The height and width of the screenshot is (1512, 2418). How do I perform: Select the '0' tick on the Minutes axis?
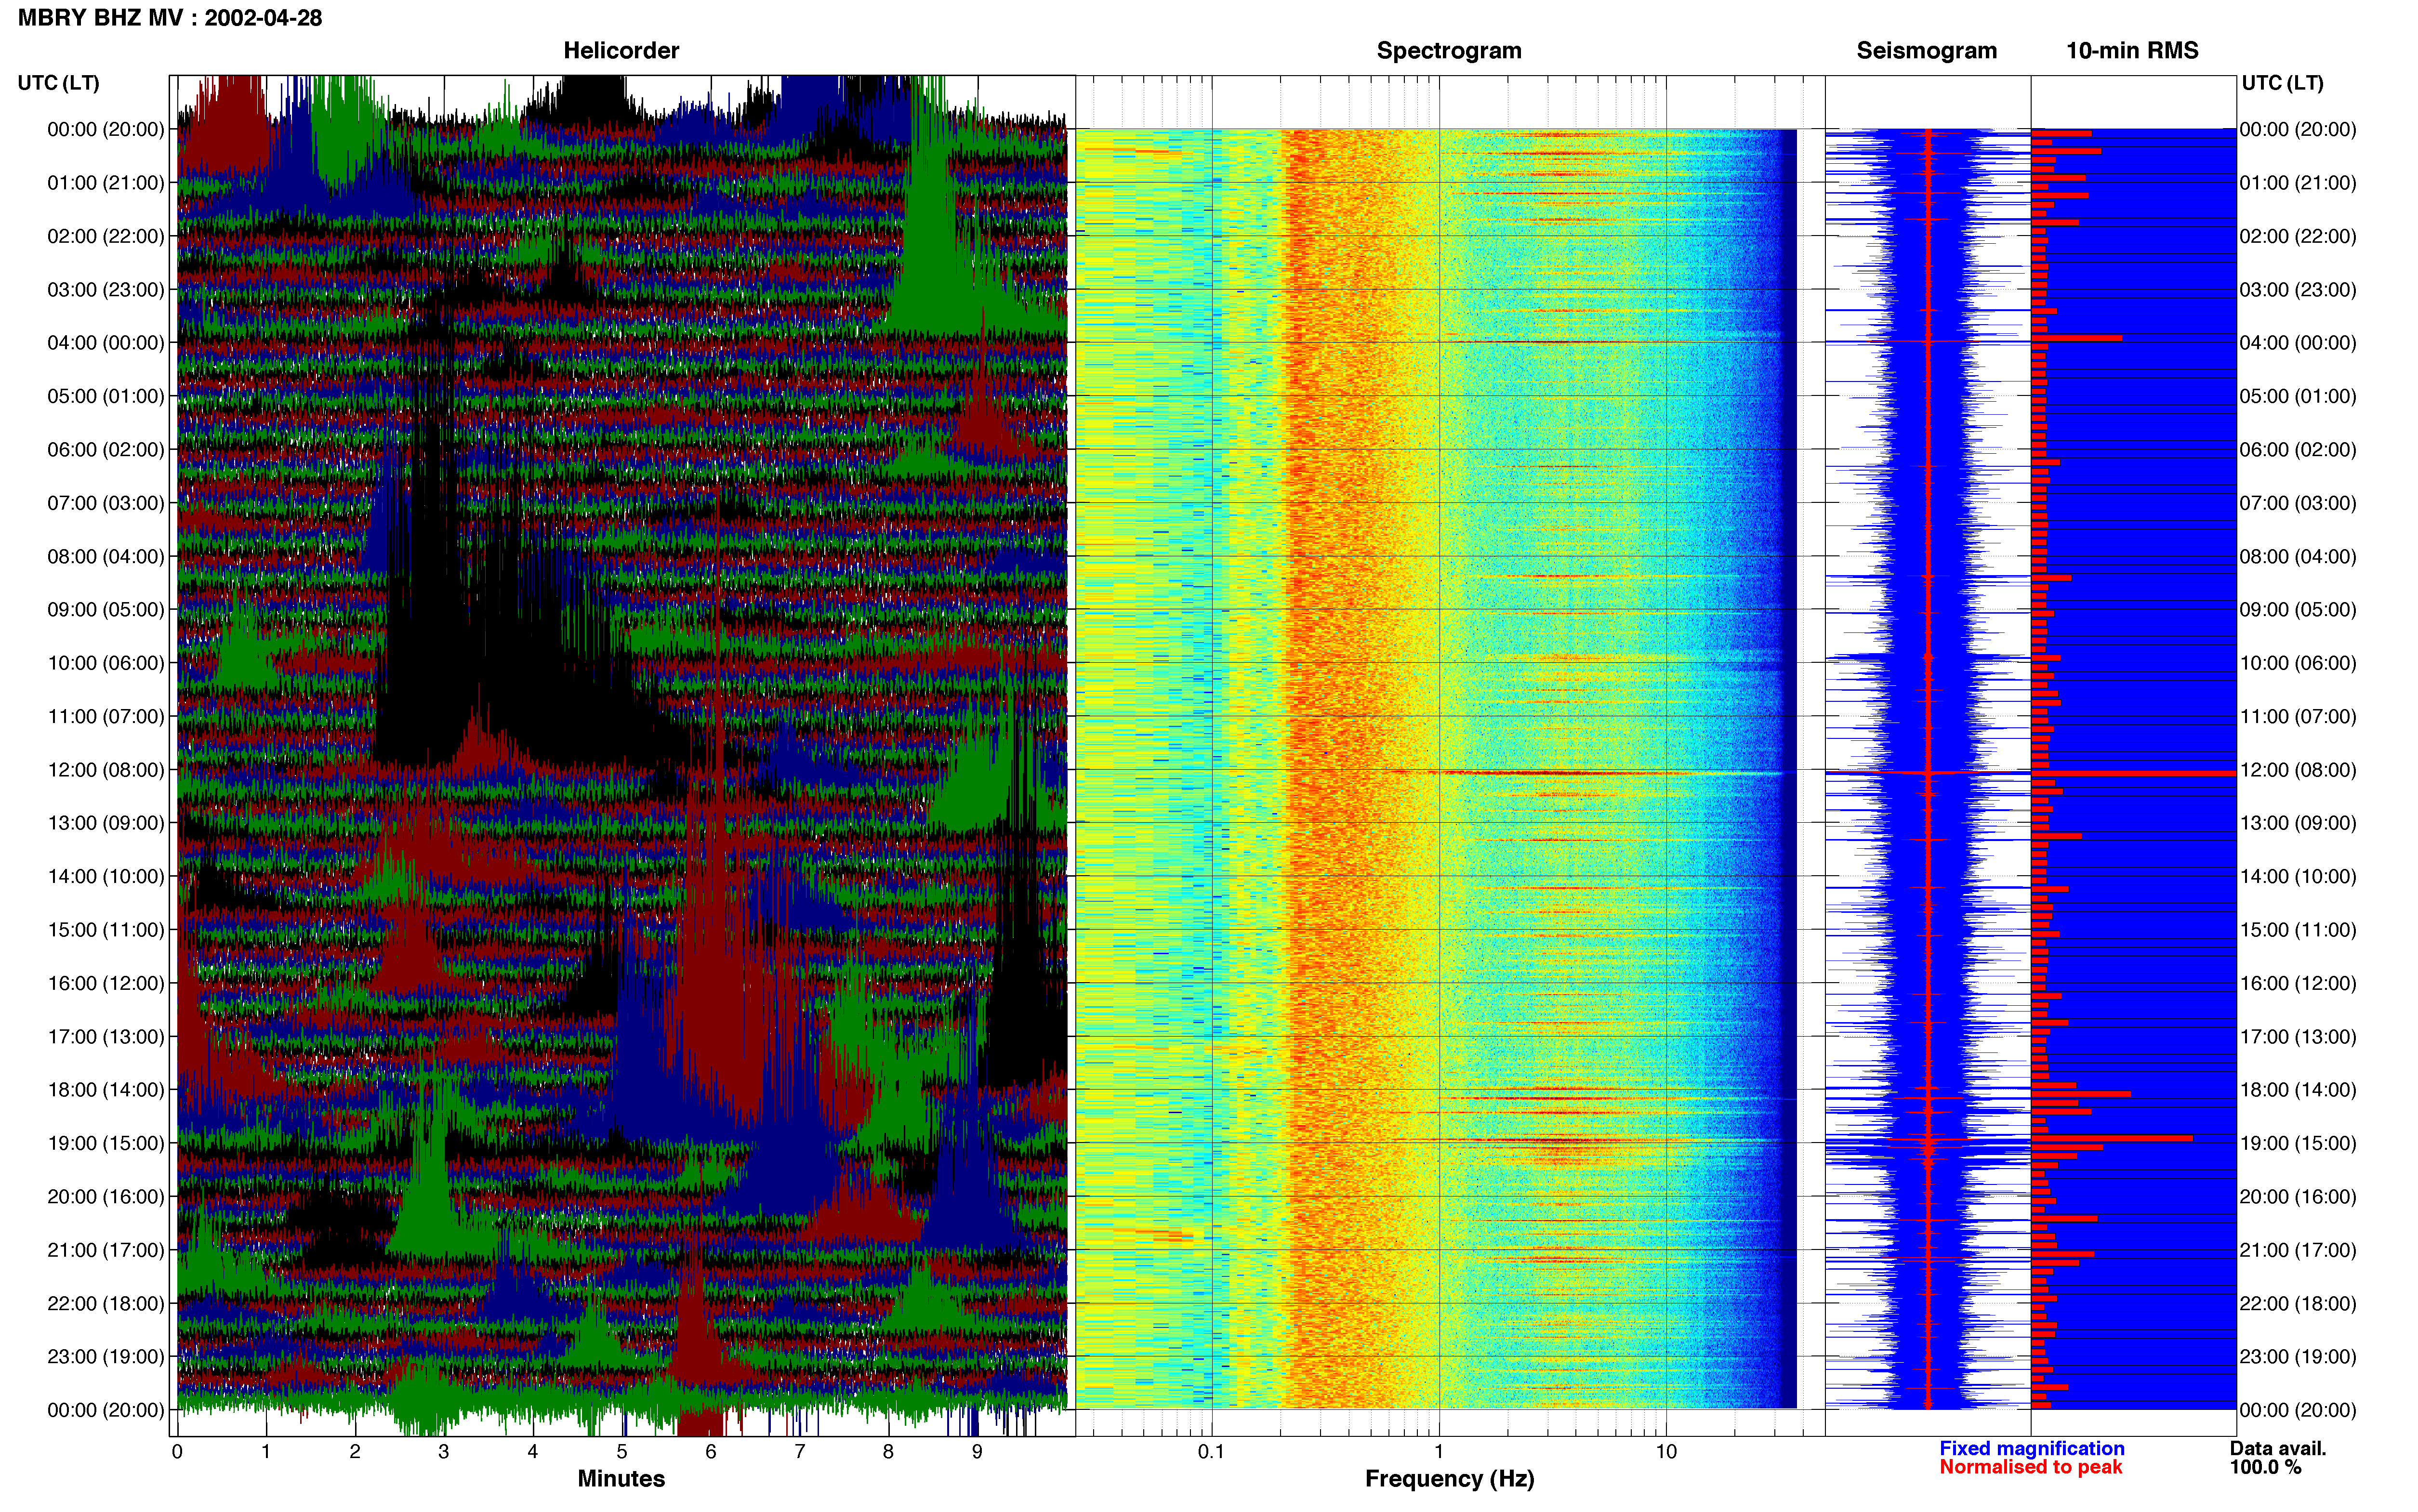coord(177,1452)
